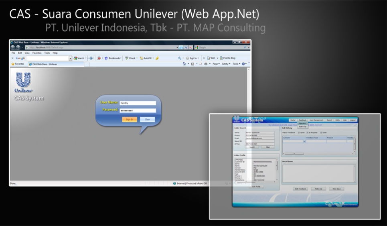This screenshot has height=226, width=387.
Task: Click the browser Forward arrow button
Action: click(x=18, y=47)
